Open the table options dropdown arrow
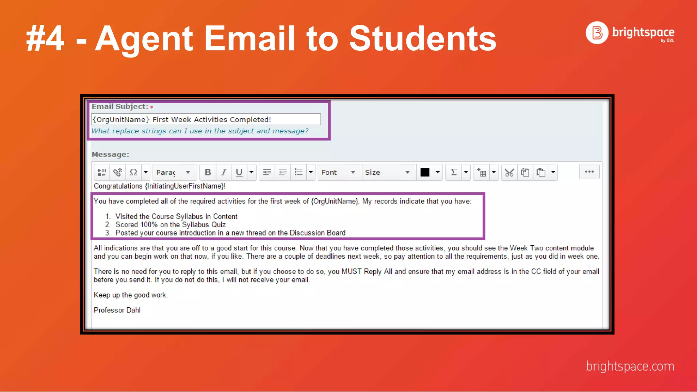697x392 pixels. [494, 172]
